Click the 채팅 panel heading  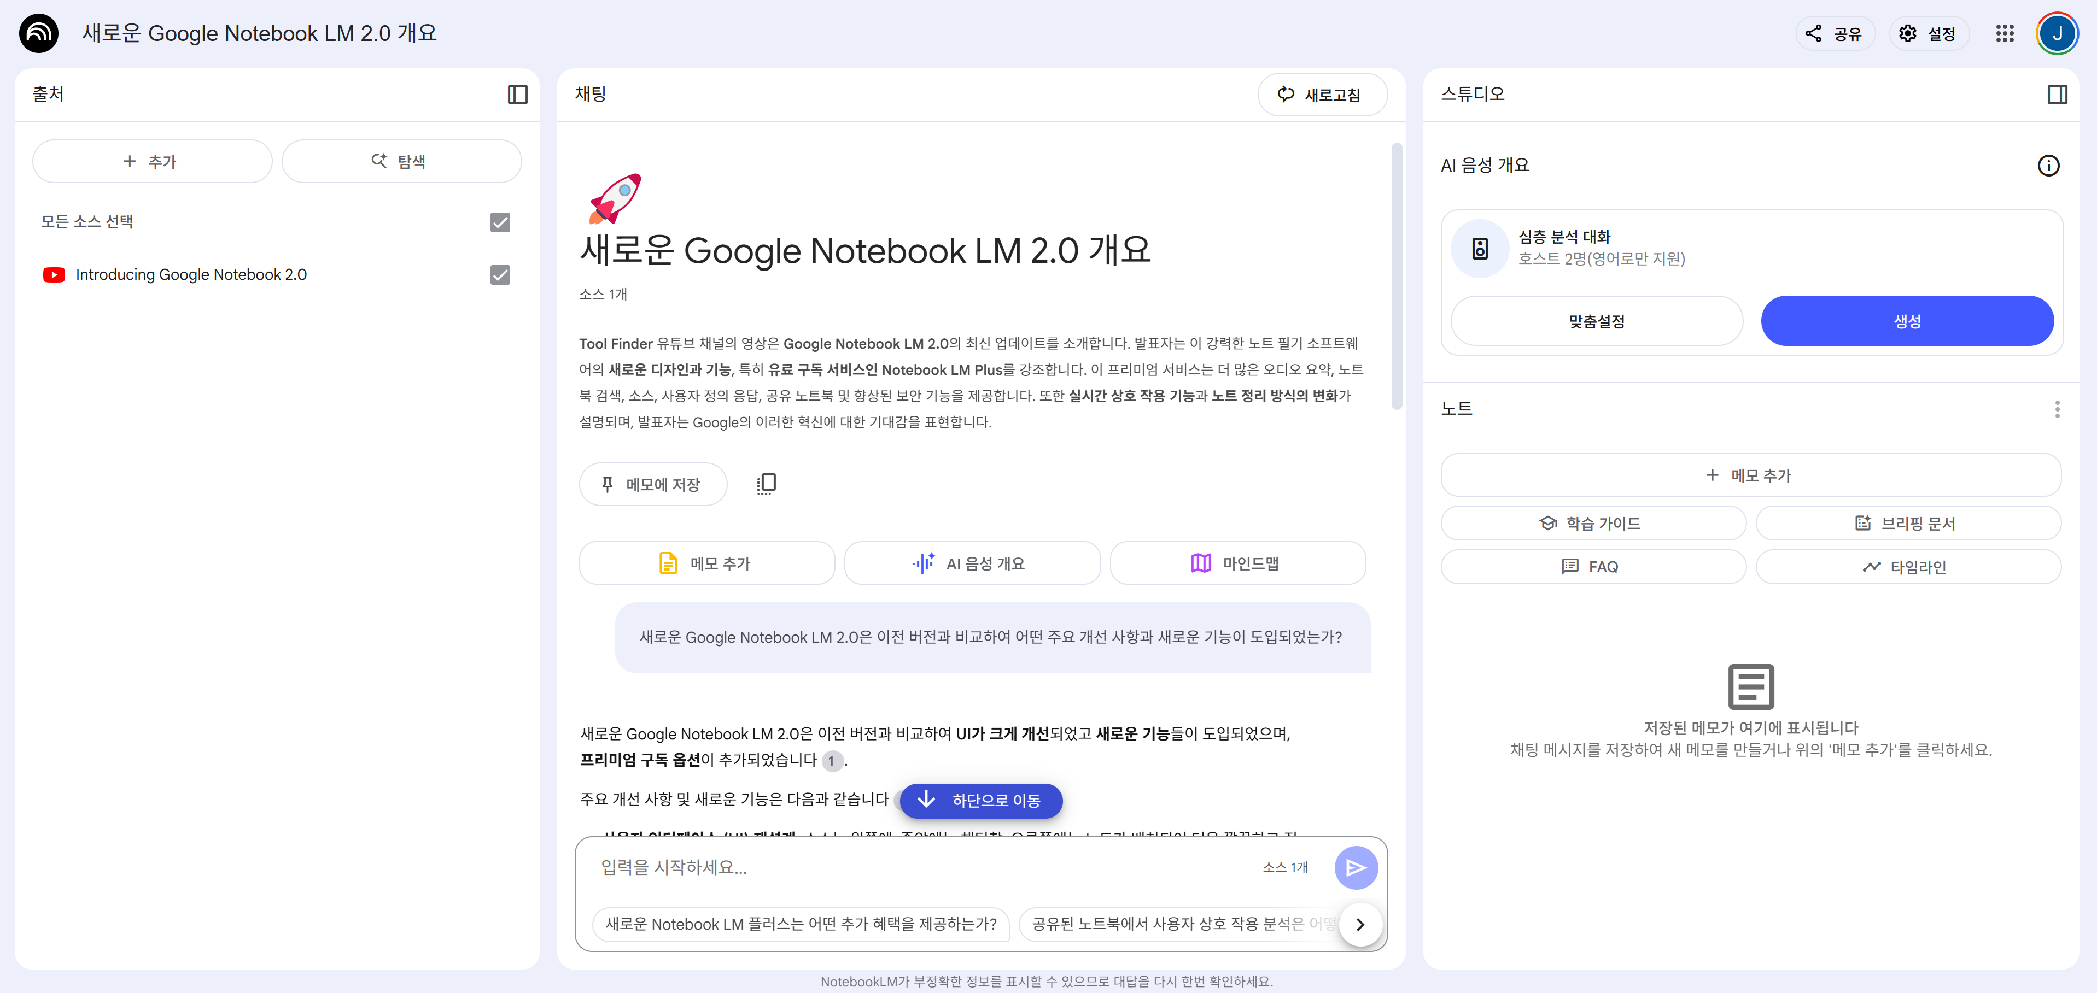[590, 95]
